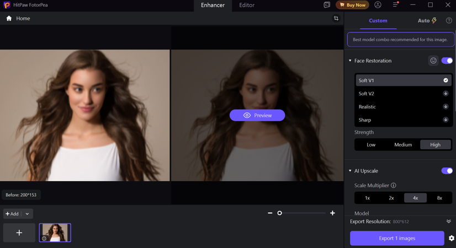Image resolution: width=456 pixels, height=248 pixels.
Task: Toggle Face Restoration switch off
Action: click(447, 61)
